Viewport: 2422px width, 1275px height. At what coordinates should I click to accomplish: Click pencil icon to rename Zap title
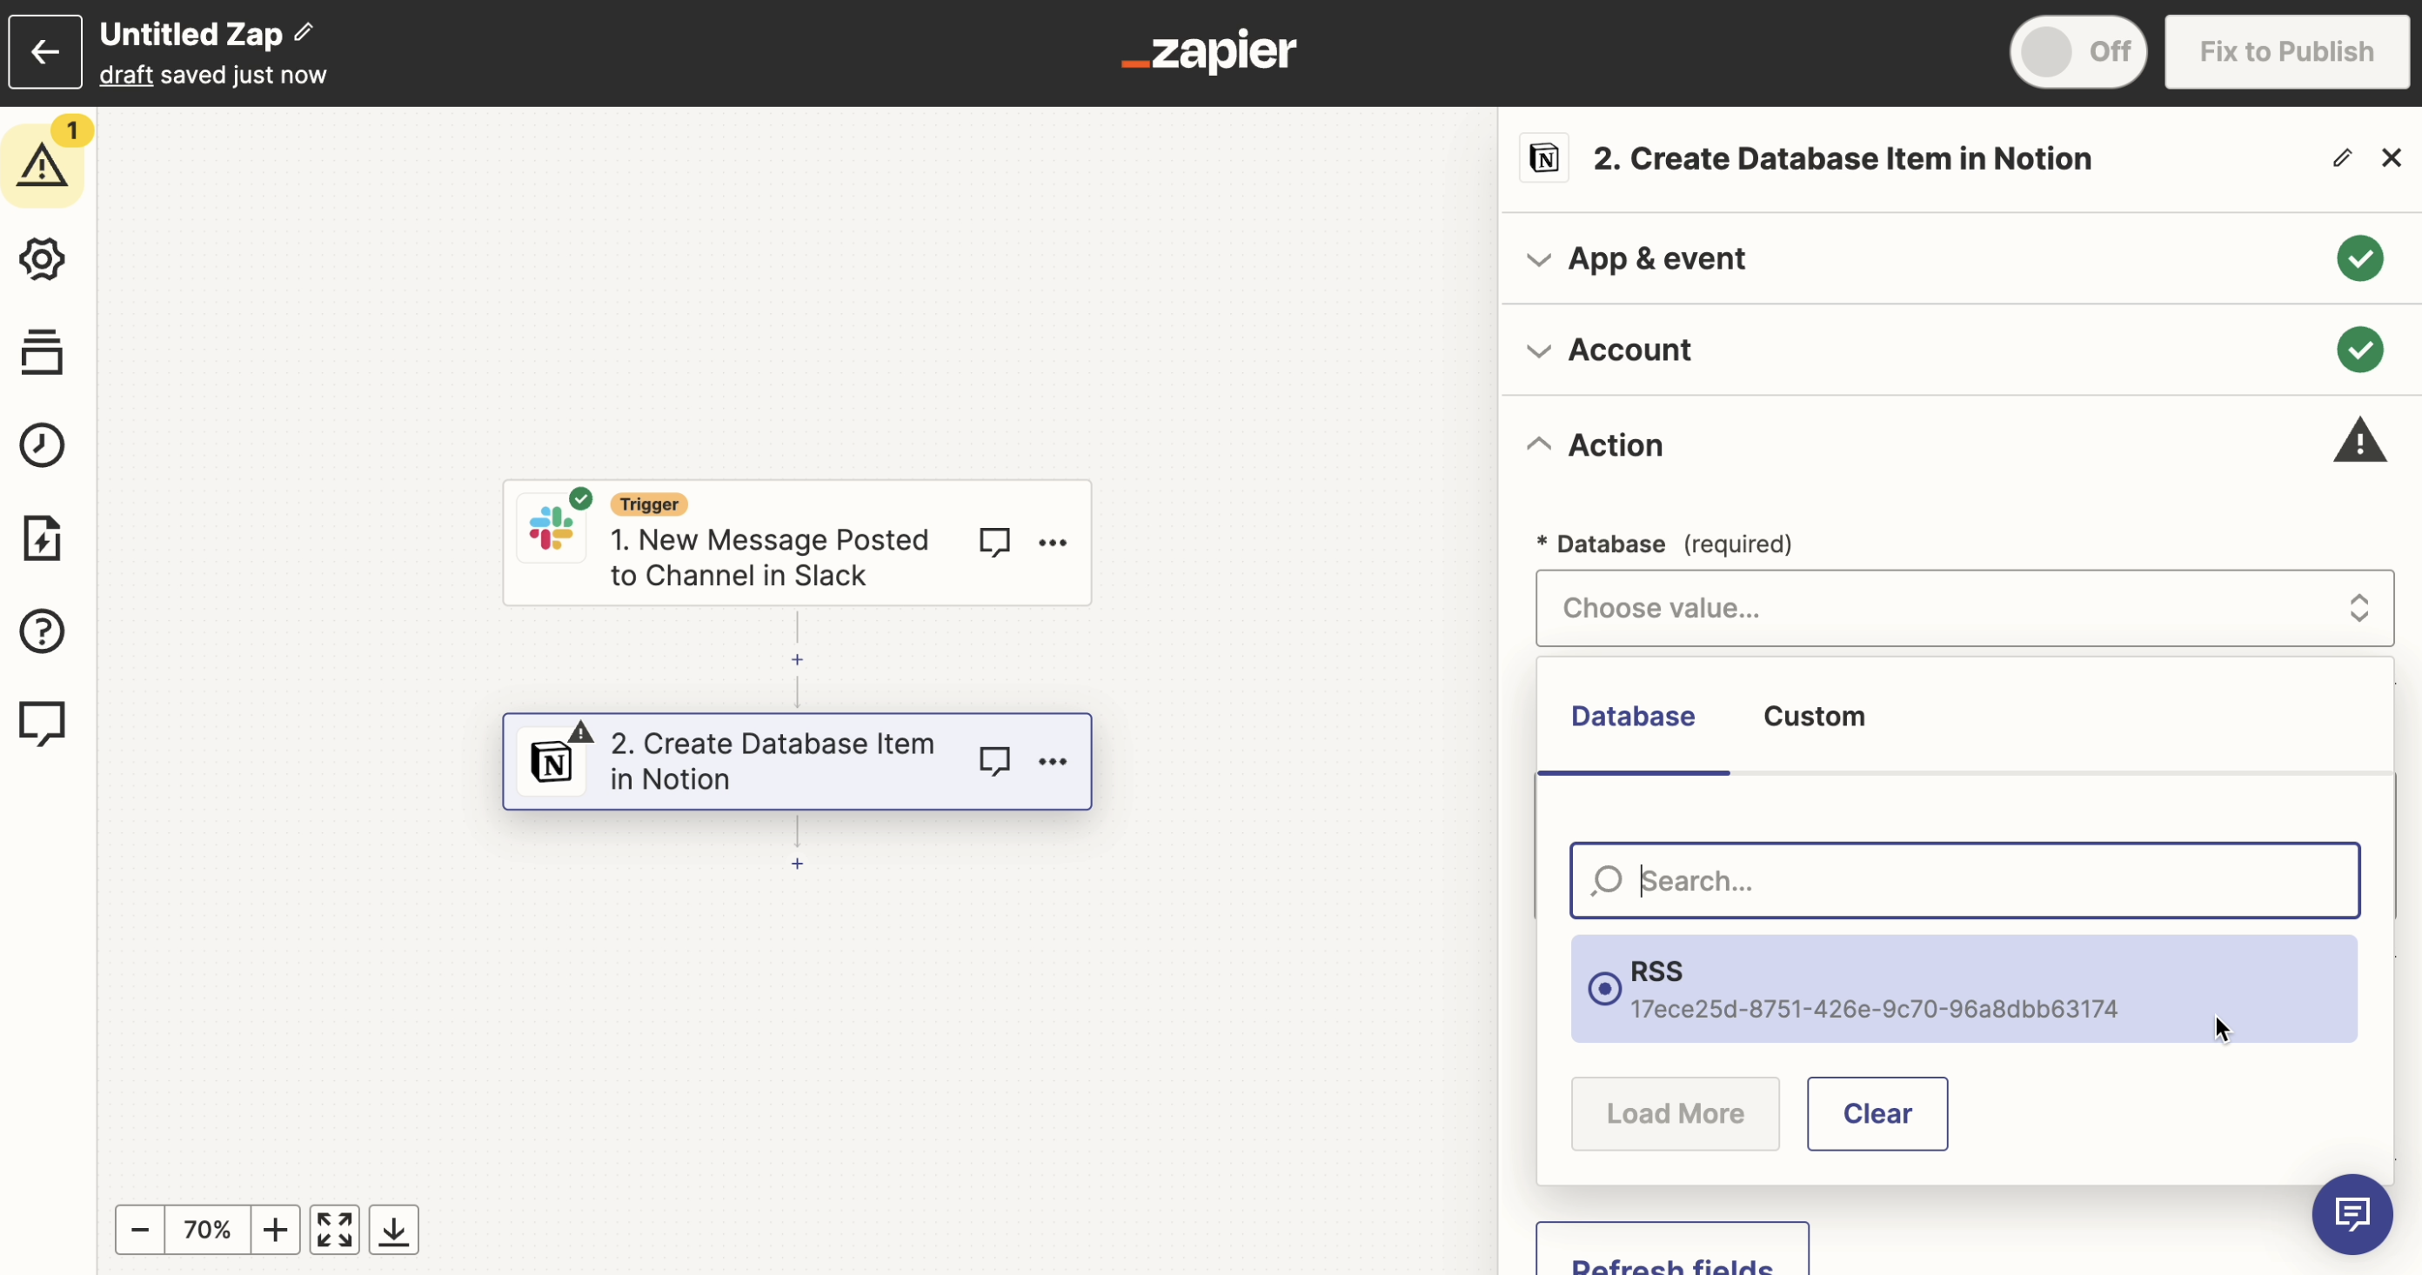click(x=304, y=33)
